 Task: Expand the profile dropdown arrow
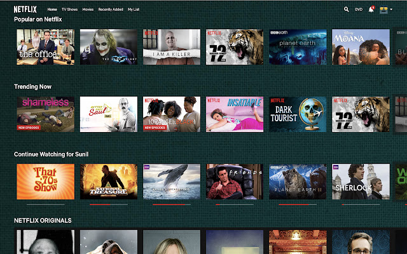point(391,10)
